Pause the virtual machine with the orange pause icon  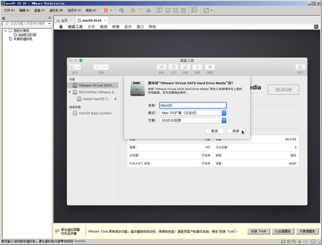click(x=106, y=10)
